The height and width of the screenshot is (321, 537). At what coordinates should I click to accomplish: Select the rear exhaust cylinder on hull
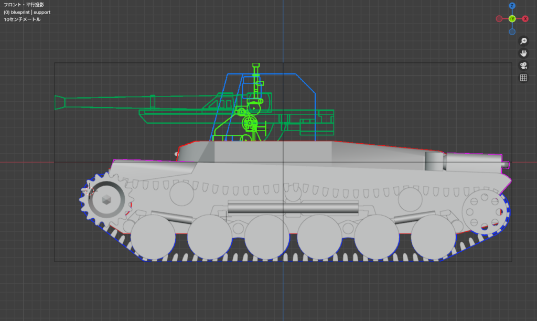[434, 160]
